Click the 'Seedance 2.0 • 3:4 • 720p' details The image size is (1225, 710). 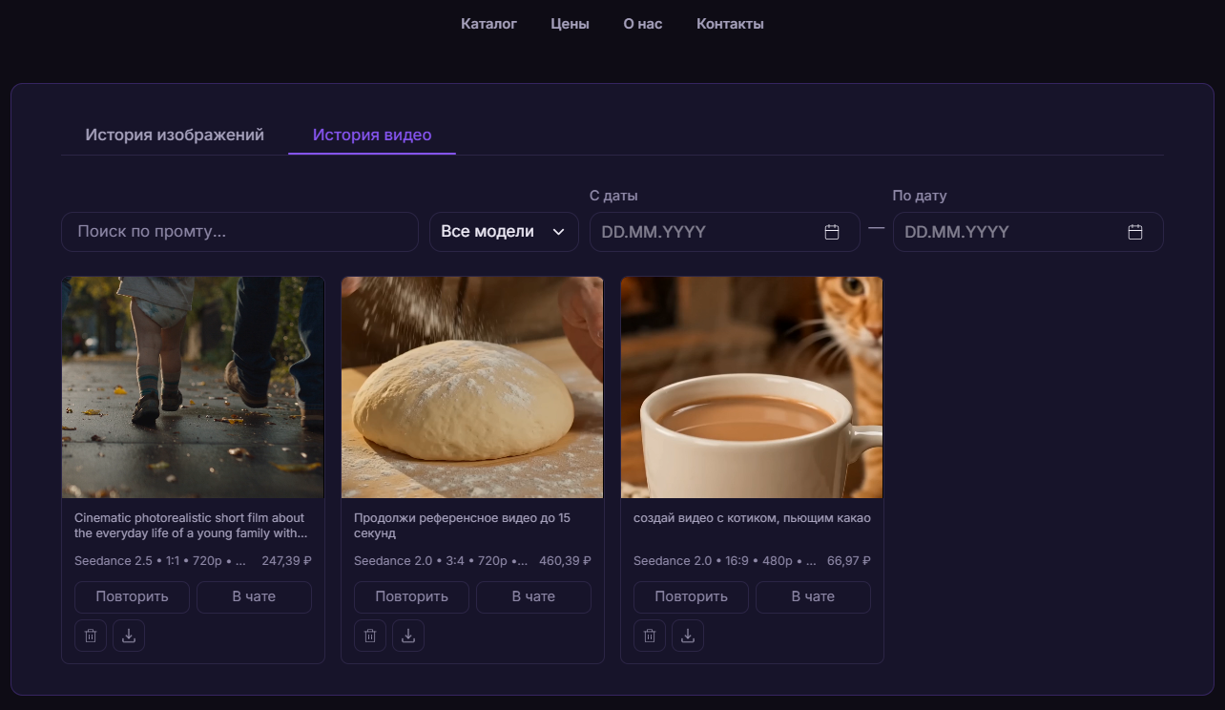tap(441, 561)
